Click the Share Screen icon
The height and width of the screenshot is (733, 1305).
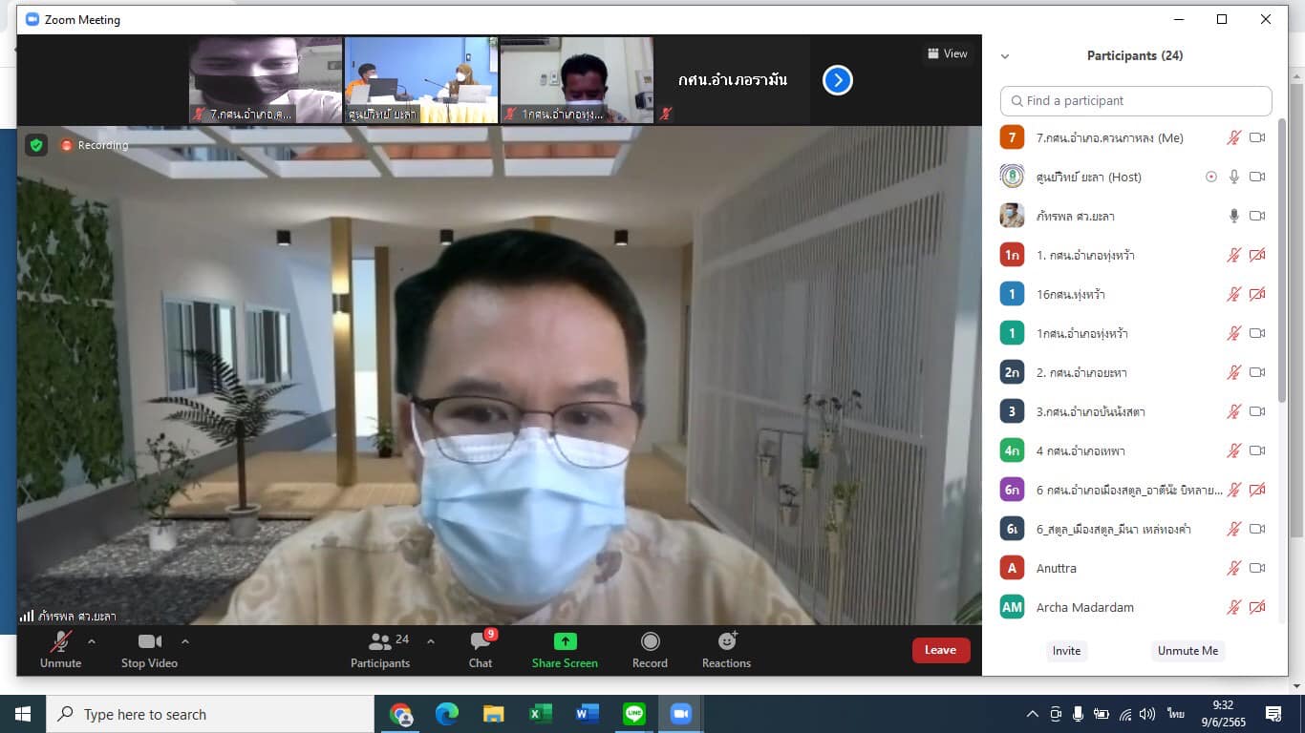pyautogui.click(x=565, y=641)
